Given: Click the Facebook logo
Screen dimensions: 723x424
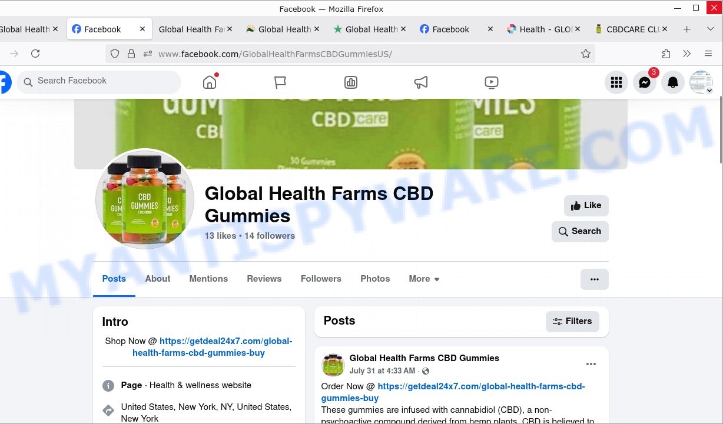Looking at the screenshot, I should (x=4, y=82).
